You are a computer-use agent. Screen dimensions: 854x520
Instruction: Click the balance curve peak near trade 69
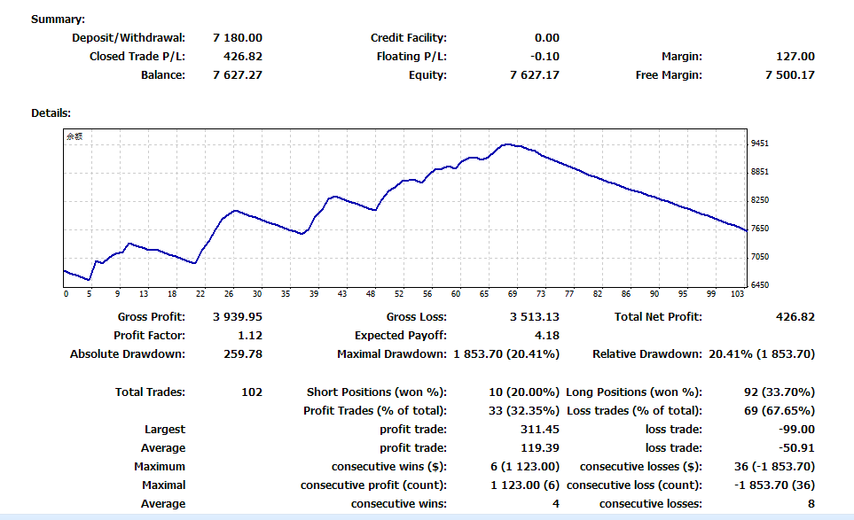pos(507,144)
